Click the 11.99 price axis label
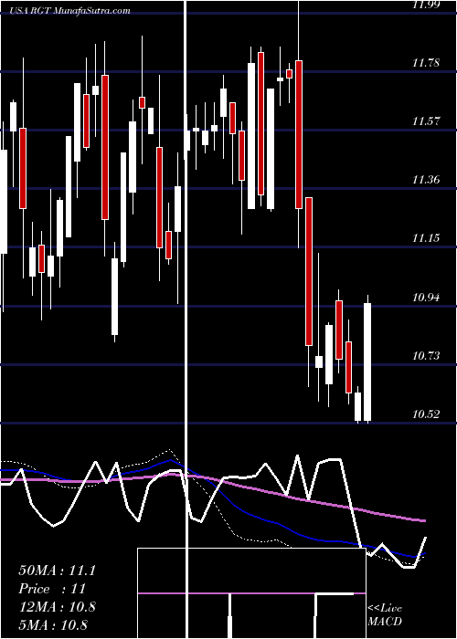Image resolution: width=457 pixels, height=639 pixels. coord(426,5)
